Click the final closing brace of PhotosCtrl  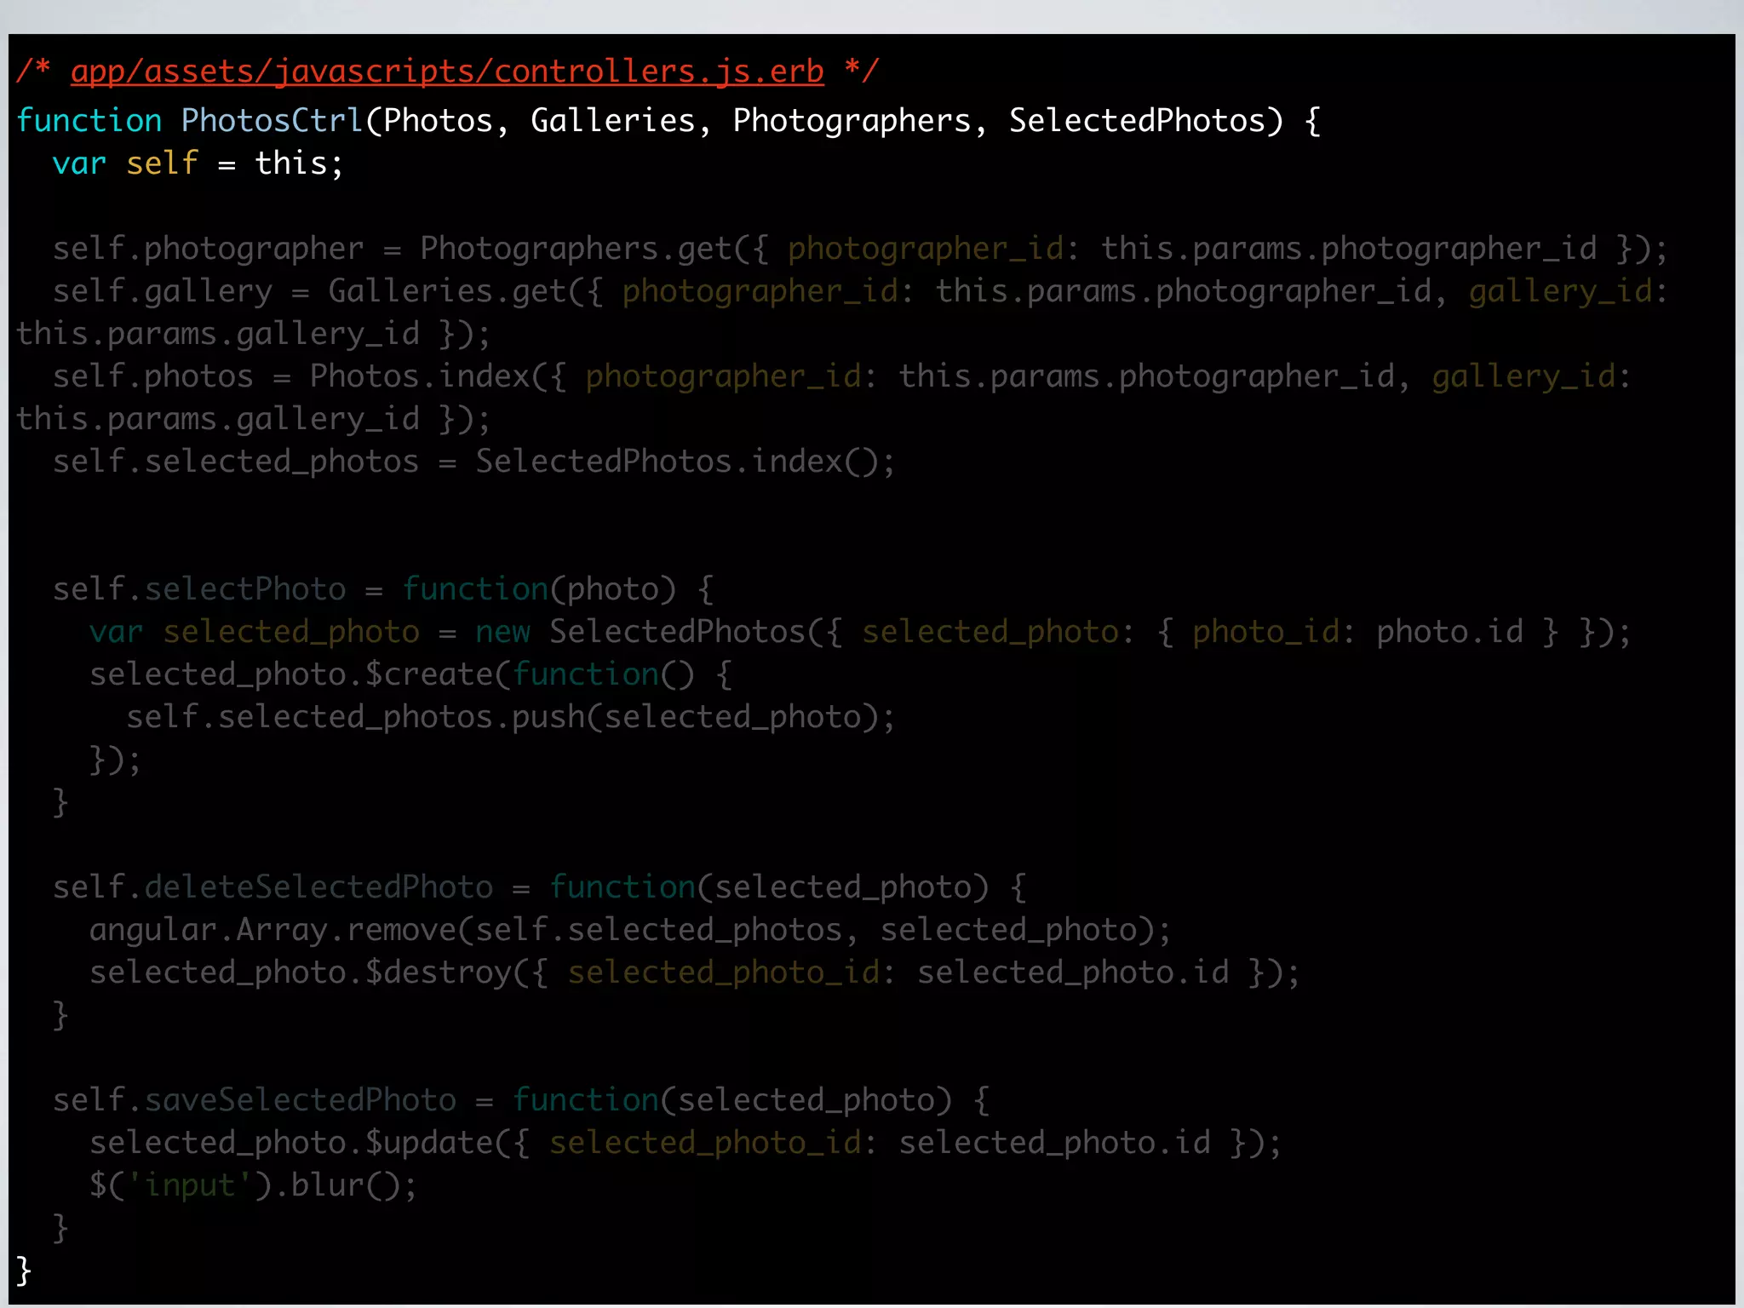pos(24,1271)
